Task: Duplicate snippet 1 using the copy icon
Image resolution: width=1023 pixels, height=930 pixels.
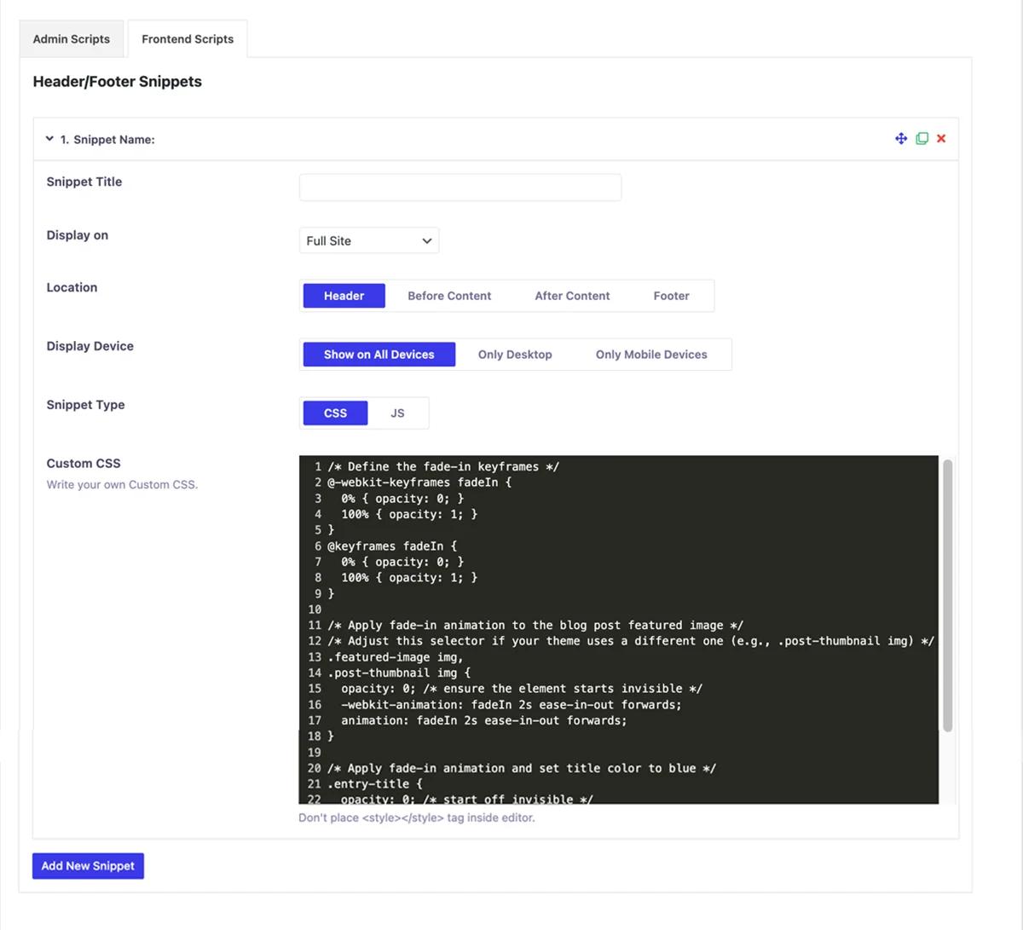Action: point(922,138)
